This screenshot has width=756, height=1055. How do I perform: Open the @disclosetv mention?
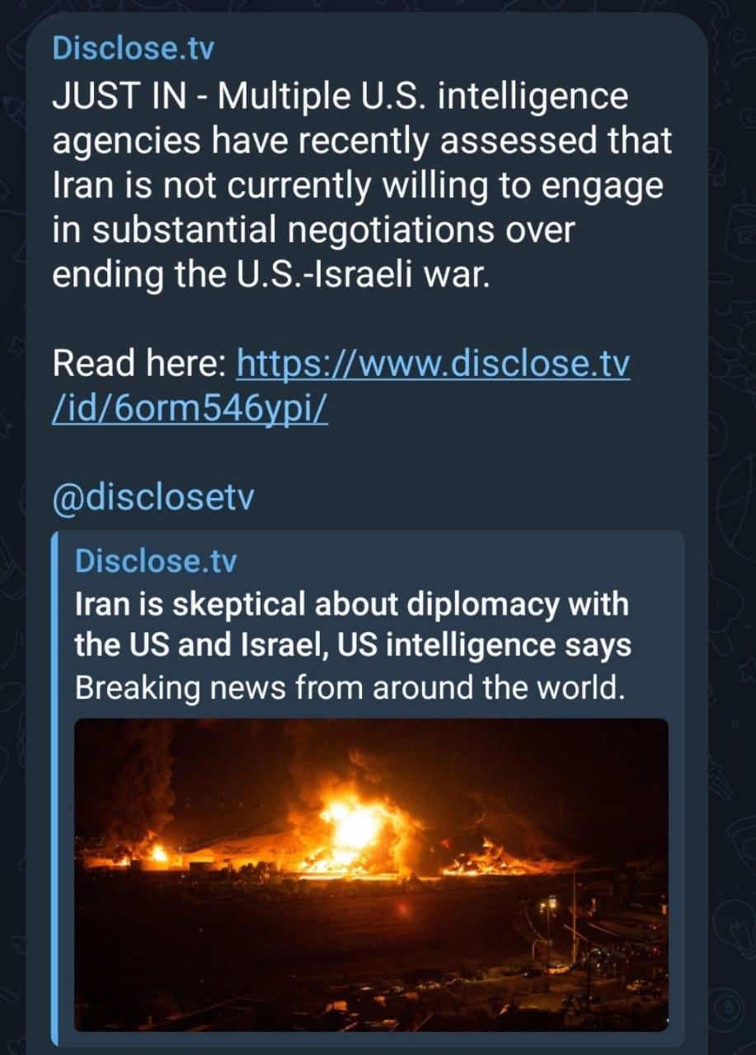pos(154,499)
